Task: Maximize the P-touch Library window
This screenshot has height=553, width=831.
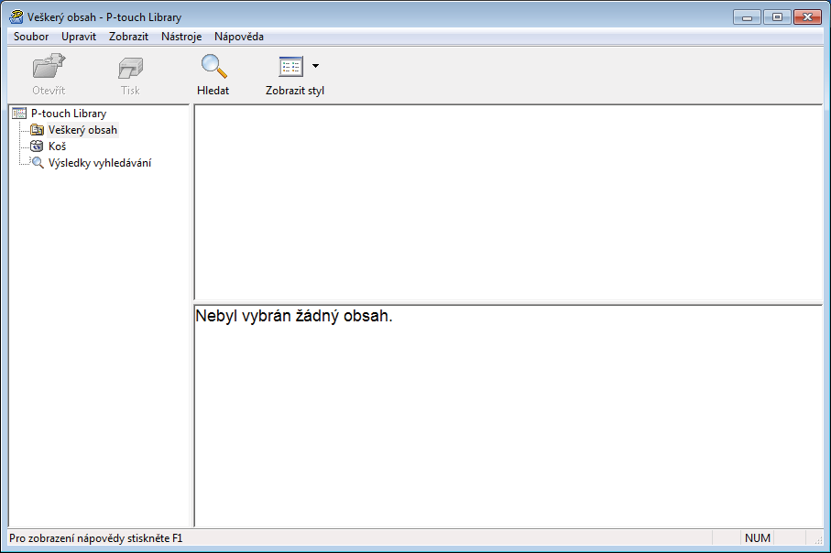Action: 778,17
